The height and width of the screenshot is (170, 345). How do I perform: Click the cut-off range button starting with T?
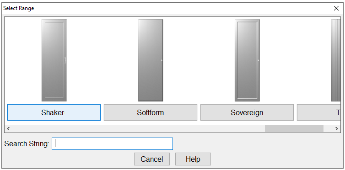coord(318,112)
